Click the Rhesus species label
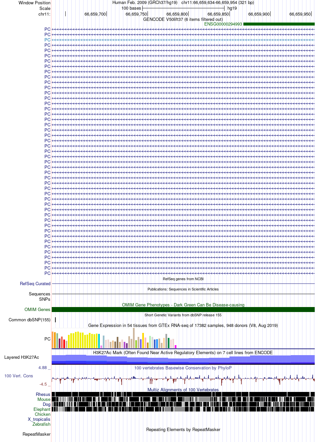The height and width of the screenshot is (442, 315). point(43,394)
